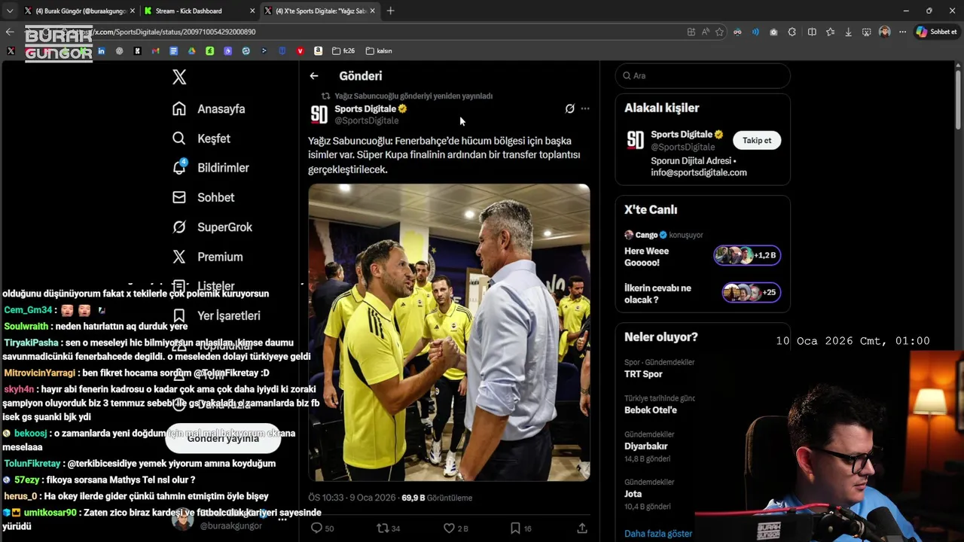Click the read aloud icon in address bar
Viewport: 964px width, 542px height.
click(706, 32)
